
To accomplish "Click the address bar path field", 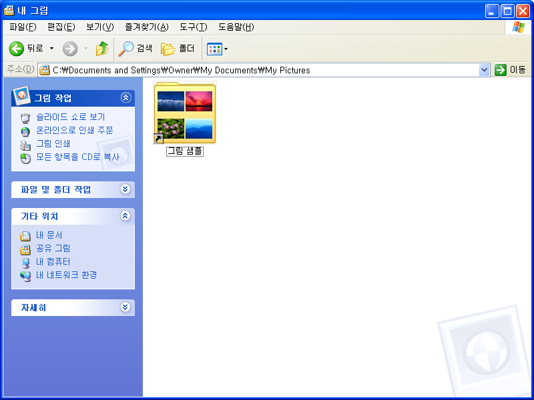I will point(264,70).
